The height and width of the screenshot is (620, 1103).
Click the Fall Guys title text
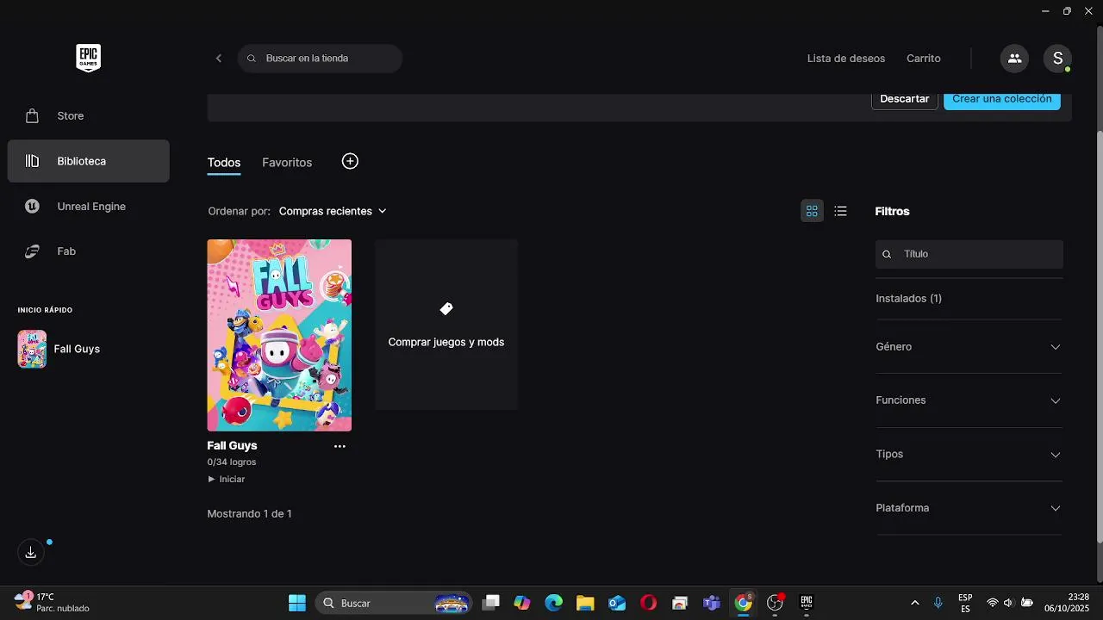233,446
